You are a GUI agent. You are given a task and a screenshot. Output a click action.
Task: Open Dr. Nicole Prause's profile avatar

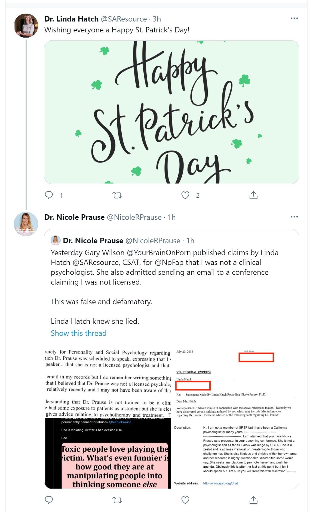[x=26, y=224]
